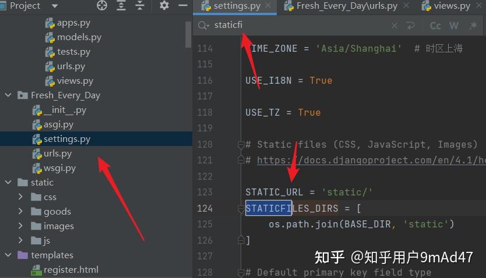Click the locate-file crosshair icon

click(x=102, y=5)
